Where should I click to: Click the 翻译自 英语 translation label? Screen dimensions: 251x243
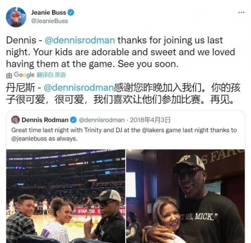coord(51,75)
